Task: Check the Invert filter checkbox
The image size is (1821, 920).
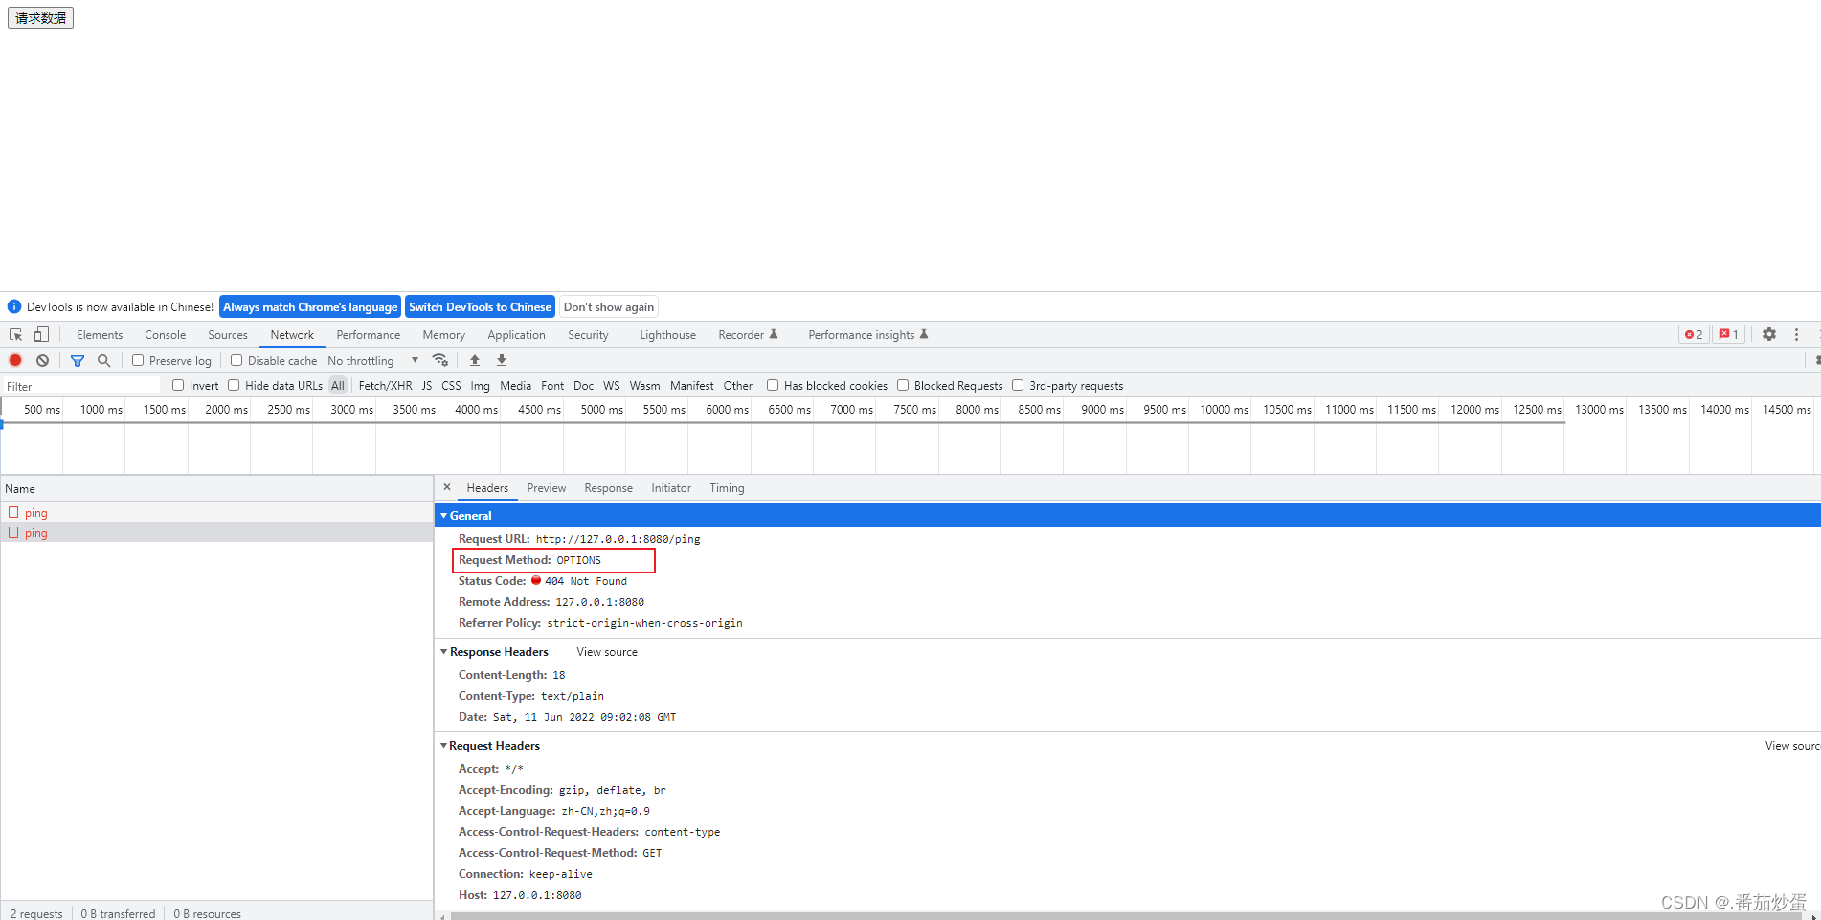Action: click(178, 385)
